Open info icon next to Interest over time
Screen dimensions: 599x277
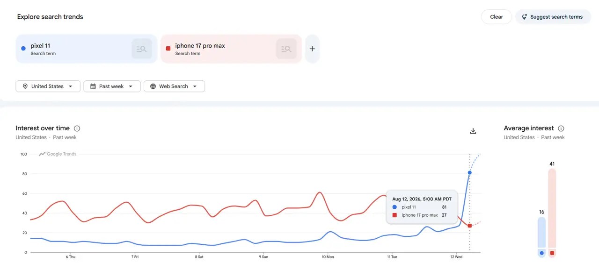tap(77, 128)
